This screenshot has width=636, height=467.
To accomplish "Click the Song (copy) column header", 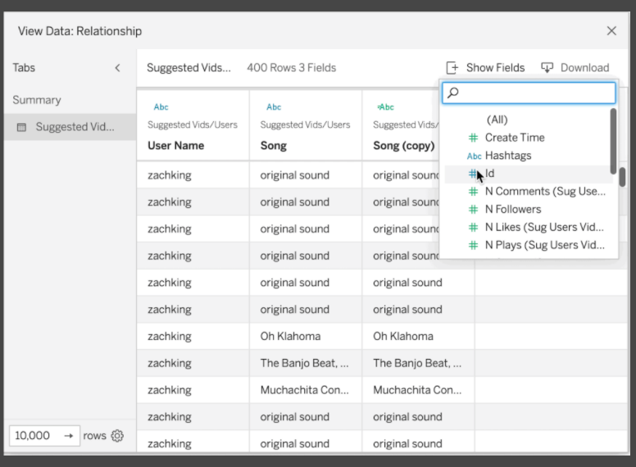I will 403,146.
